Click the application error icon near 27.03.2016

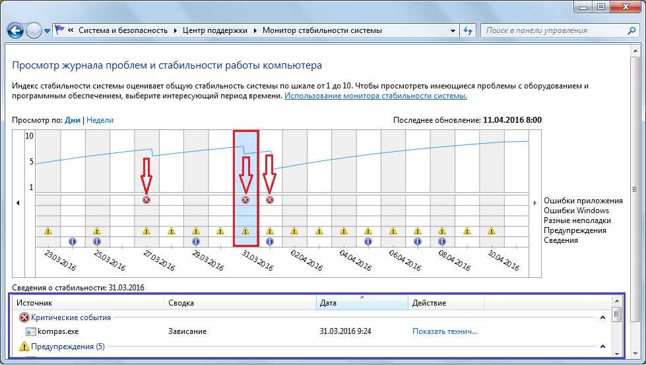point(146,200)
